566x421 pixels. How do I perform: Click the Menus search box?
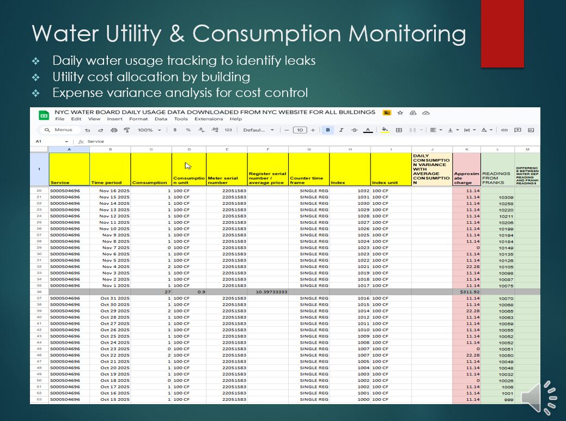pos(59,130)
